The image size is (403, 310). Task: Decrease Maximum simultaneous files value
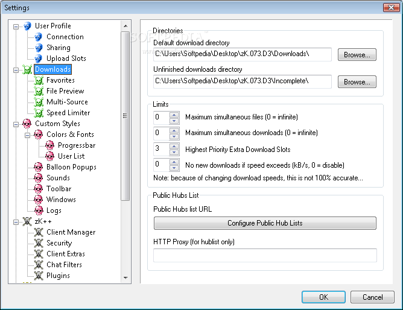click(174, 121)
